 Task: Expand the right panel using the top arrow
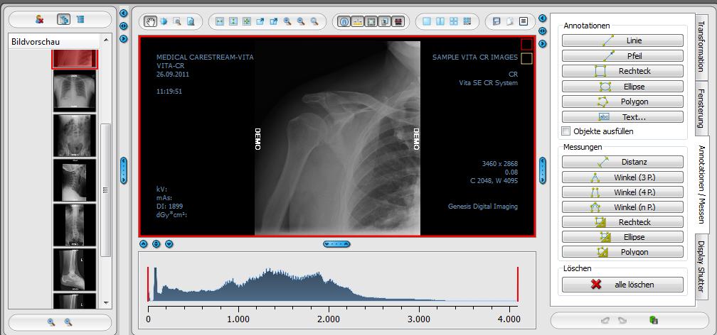[542, 17]
